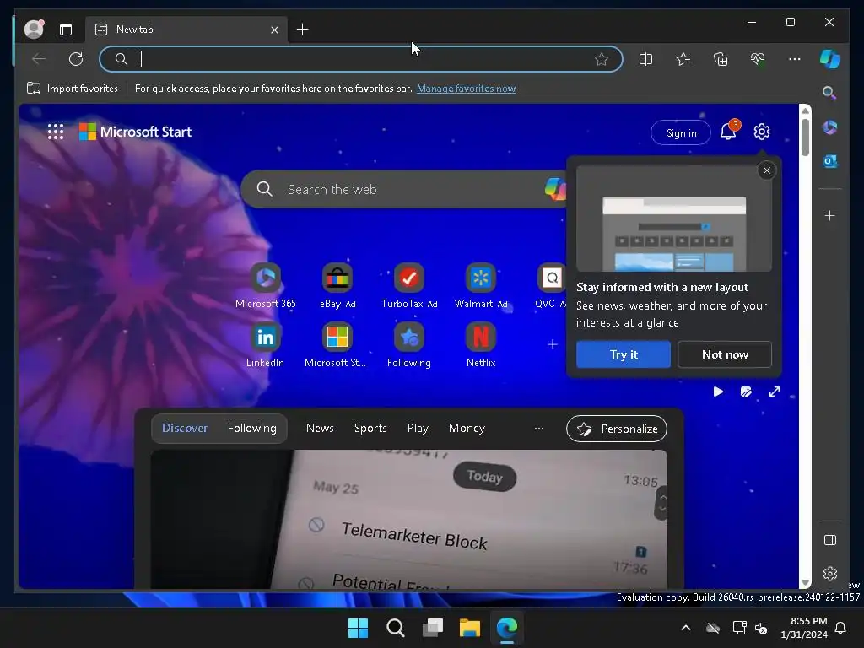Open Browser essentials heart icon

(758, 59)
